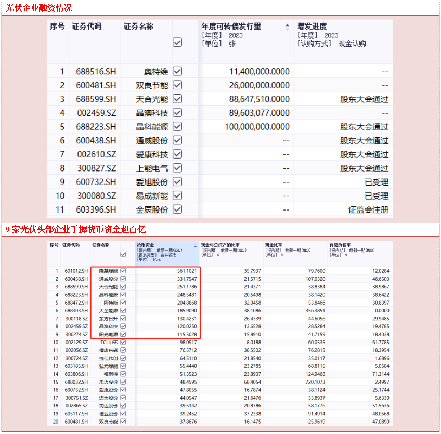Image resolution: width=441 pixels, height=434 pixels.
Task: Click the code cell 300827.SZ
Action: point(97,168)
